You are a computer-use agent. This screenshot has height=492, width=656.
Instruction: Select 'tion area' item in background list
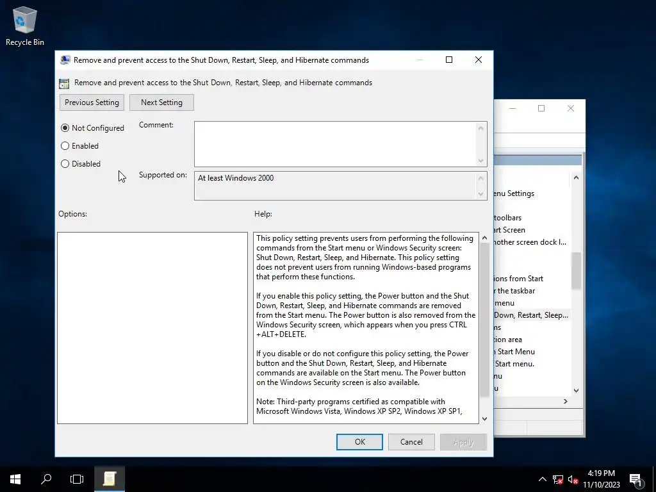pos(508,340)
